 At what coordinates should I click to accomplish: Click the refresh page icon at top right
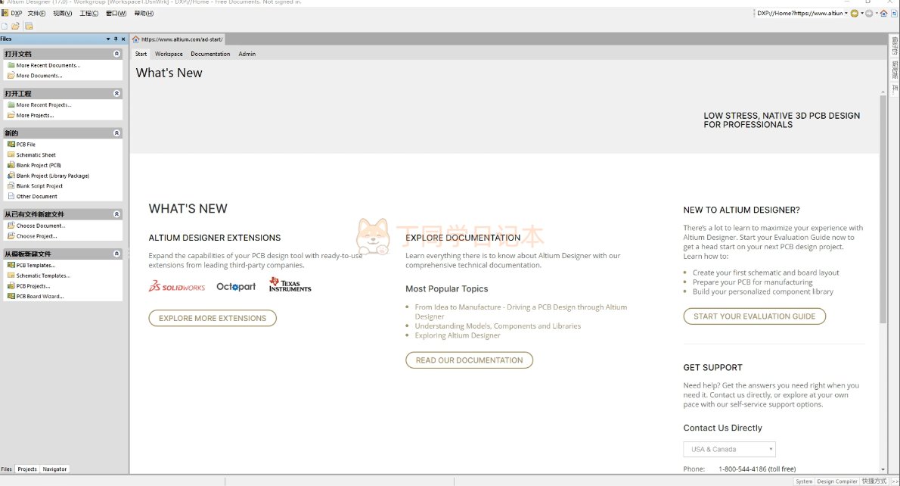coord(894,13)
